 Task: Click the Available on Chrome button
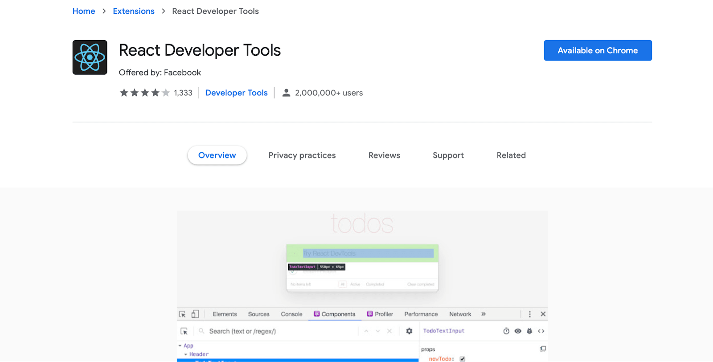coord(598,50)
